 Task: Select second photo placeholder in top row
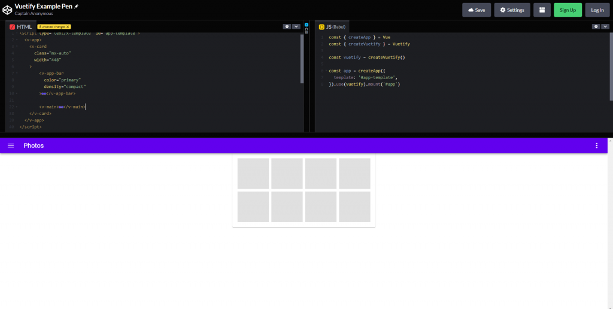[x=287, y=174]
